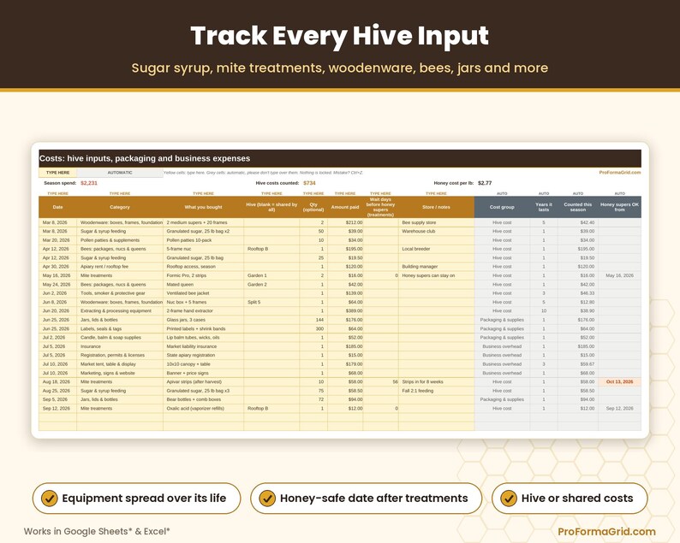Select the '2-frame hand extractor' cell

[x=203, y=311]
